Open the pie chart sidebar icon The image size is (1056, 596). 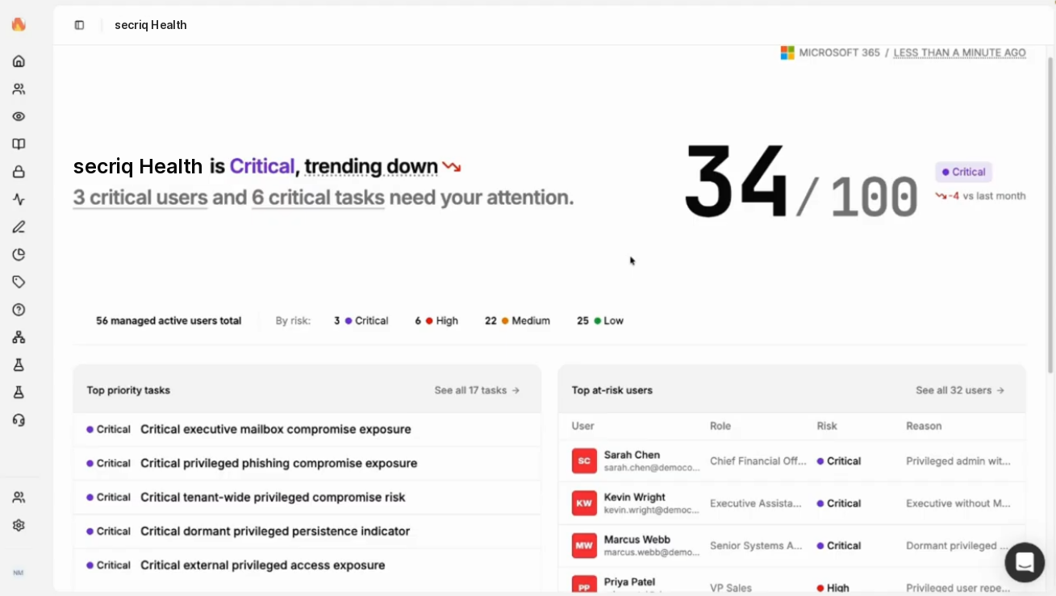pos(19,254)
